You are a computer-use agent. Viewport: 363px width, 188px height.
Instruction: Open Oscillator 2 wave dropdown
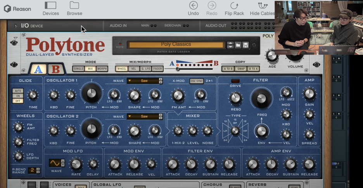coord(143,116)
